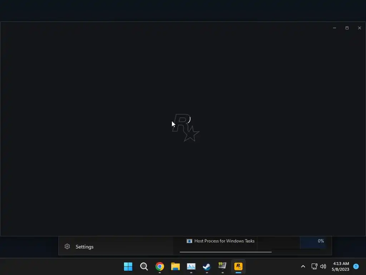Select Rockstar Games Launcher taskbar icon
Image resolution: width=366 pixels, height=275 pixels.
[238, 266]
